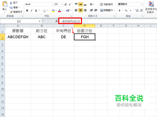Click the increase decimal icon

(137, 11)
